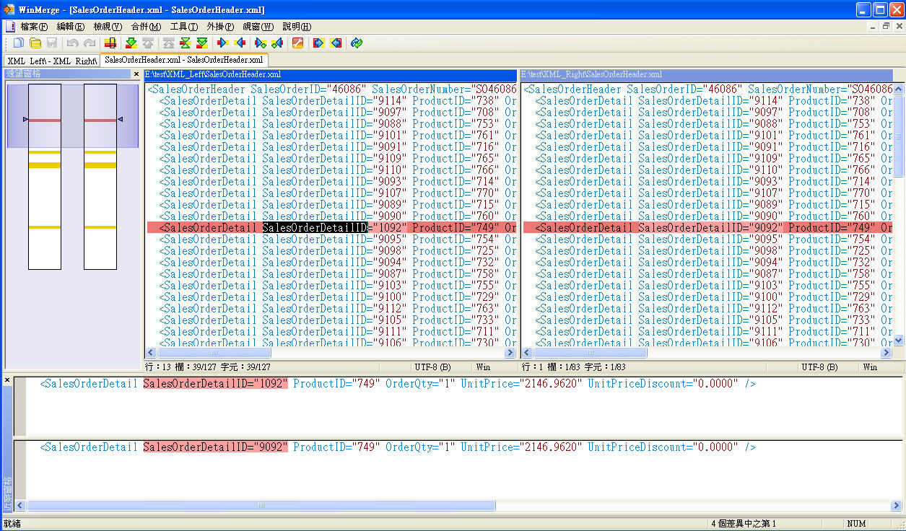
Task: Refresh comparison with green arrows icon
Action: pos(357,43)
